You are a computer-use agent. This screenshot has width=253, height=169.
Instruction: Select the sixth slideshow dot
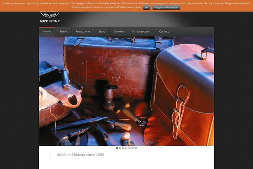tap(132, 148)
